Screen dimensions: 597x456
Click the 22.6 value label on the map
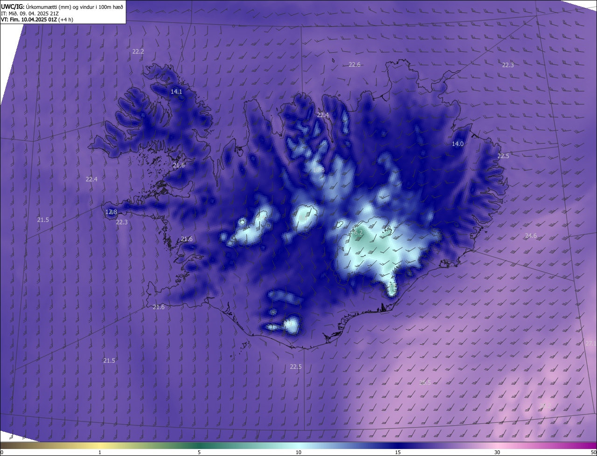[x=354, y=65]
